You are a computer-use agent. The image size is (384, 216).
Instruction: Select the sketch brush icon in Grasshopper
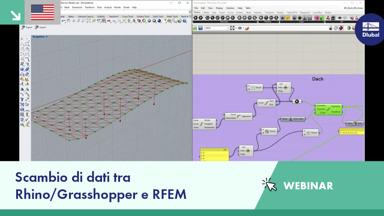click(247, 28)
